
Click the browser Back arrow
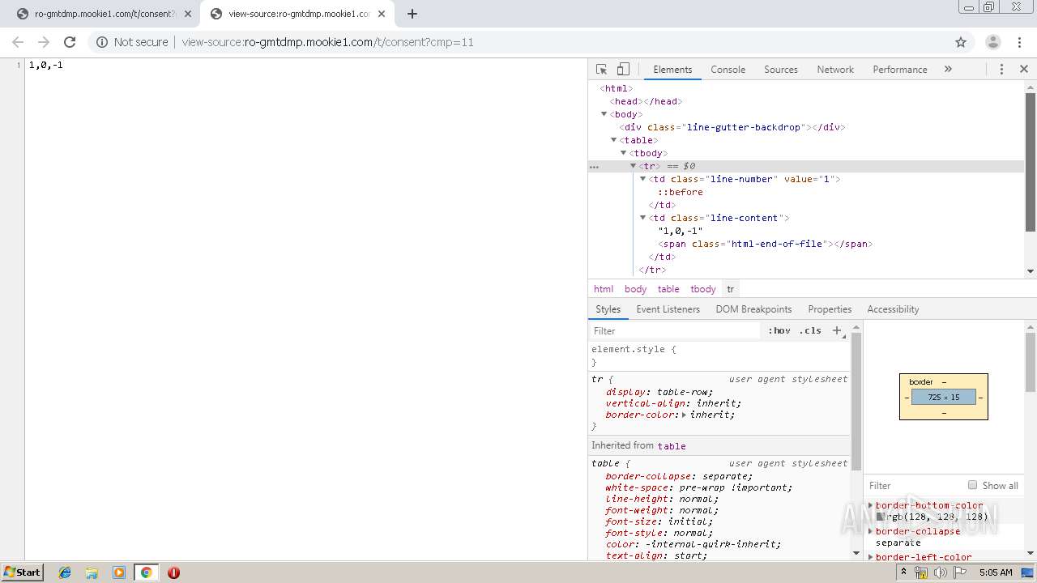[x=18, y=42]
